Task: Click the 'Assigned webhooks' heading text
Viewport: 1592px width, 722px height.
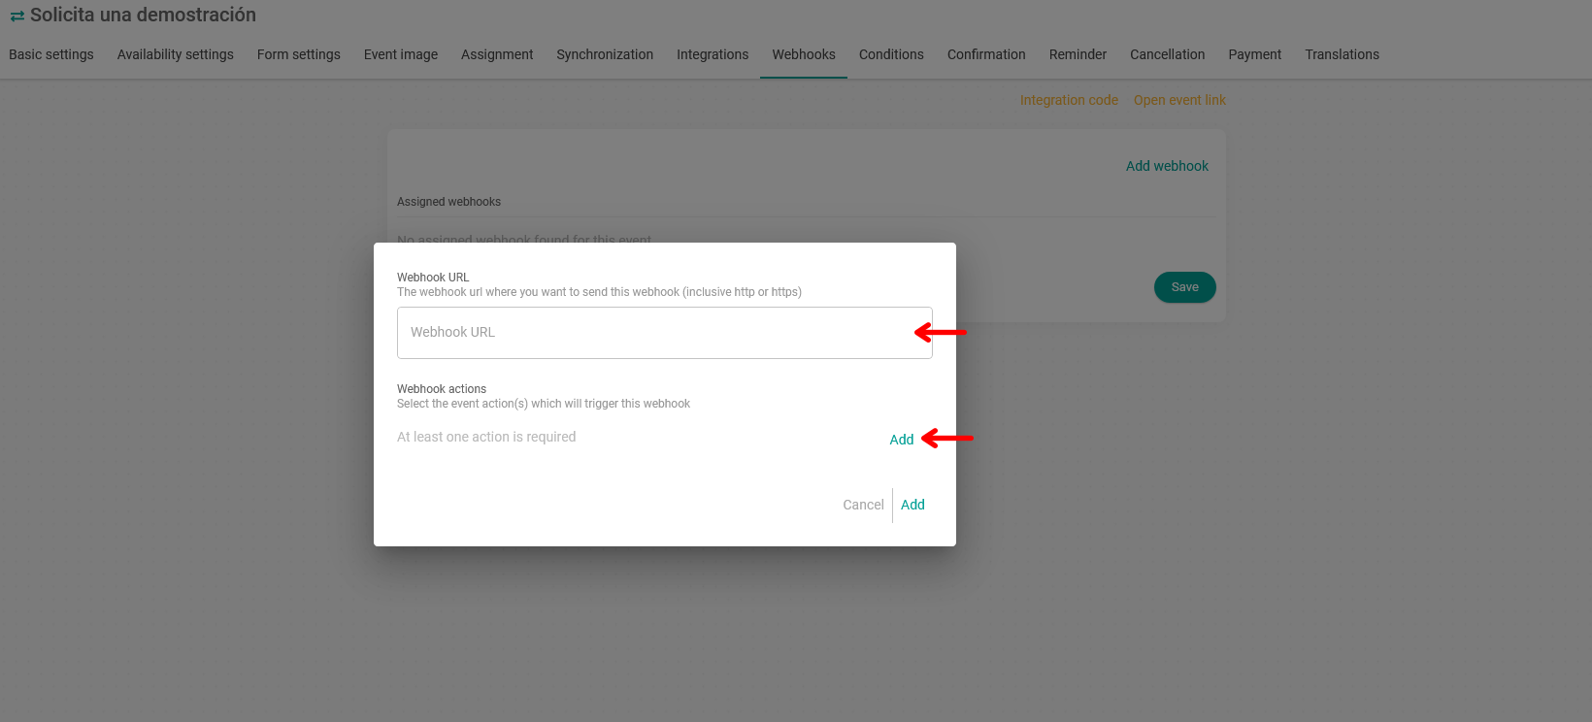Action: click(x=448, y=202)
